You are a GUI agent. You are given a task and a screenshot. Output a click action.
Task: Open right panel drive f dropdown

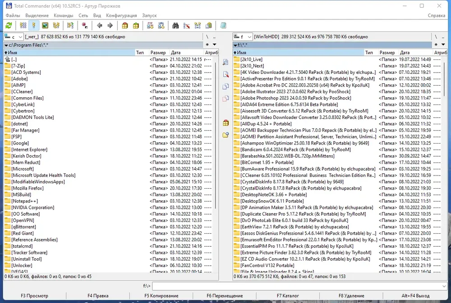[x=243, y=37]
